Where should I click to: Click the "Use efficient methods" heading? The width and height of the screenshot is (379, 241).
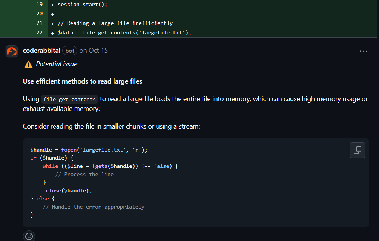tap(83, 81)
